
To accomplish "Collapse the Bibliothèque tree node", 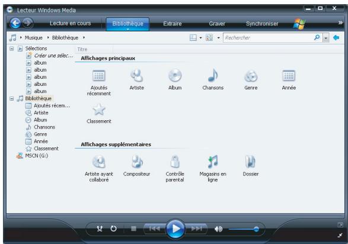I will point(11,99).
